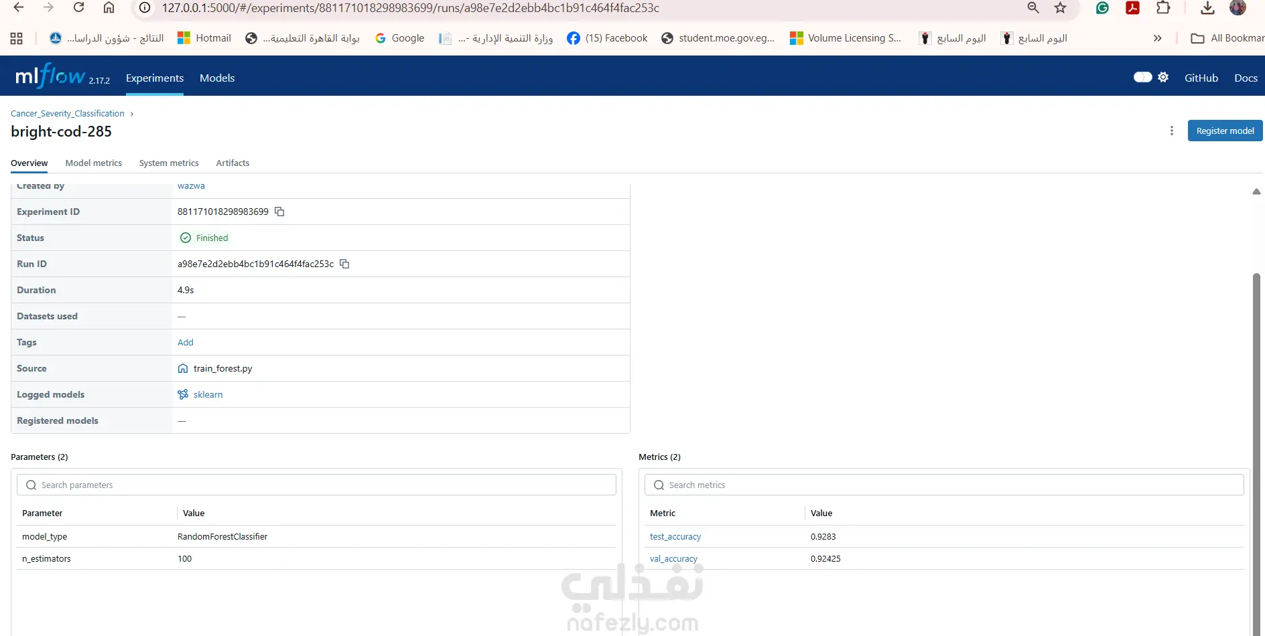Click the scroll up arrow
The width and height of the screenshot is (1265, 636).
pos(1256,191)
